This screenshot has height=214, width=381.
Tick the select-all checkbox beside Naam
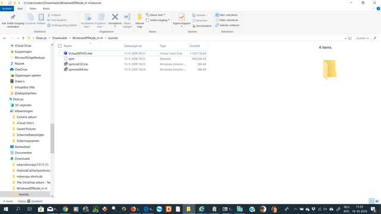pos(60,46)
